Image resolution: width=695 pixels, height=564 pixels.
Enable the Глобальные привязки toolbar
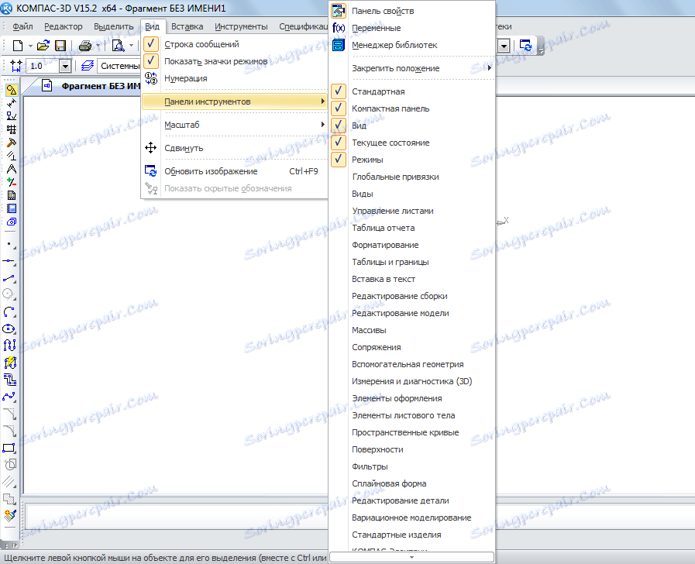point(411,177)
